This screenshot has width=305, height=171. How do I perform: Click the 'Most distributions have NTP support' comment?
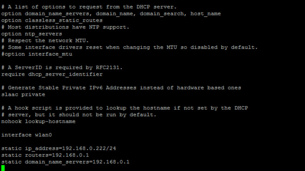coord(65,27)
